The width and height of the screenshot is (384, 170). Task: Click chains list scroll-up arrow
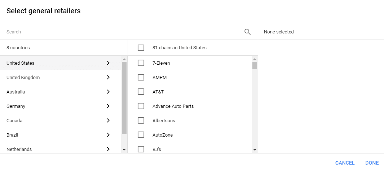tap(255, 59)
